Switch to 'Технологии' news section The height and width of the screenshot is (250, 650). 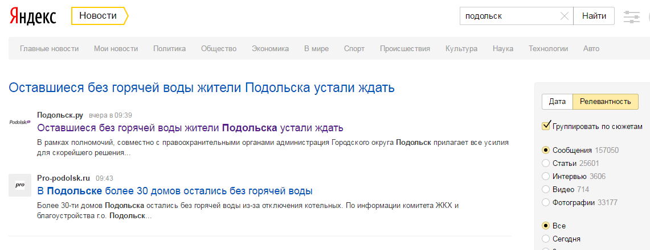click(548, 49)
